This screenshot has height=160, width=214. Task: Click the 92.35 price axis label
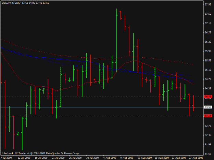[x=208, y=135]
